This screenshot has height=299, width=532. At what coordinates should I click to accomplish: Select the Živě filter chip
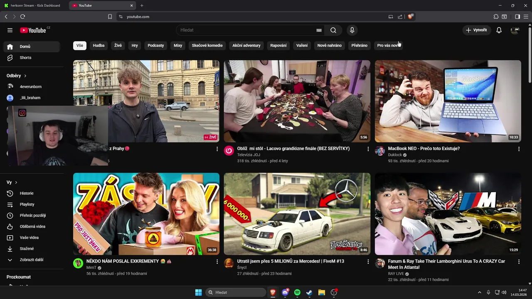(x=118, y=45)
